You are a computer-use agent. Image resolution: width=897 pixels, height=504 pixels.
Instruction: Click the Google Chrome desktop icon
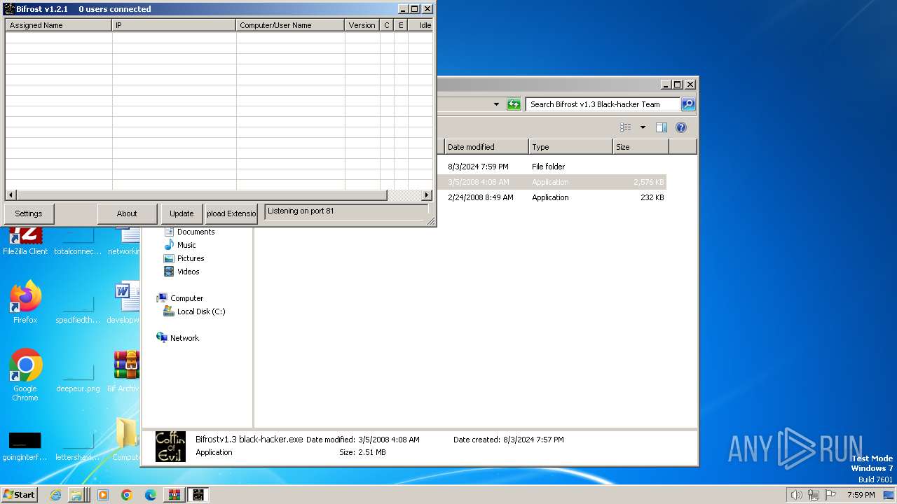click(25, 374)
